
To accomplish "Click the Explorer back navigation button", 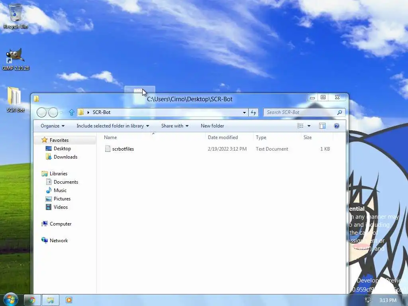I will (x=41, y=112).
